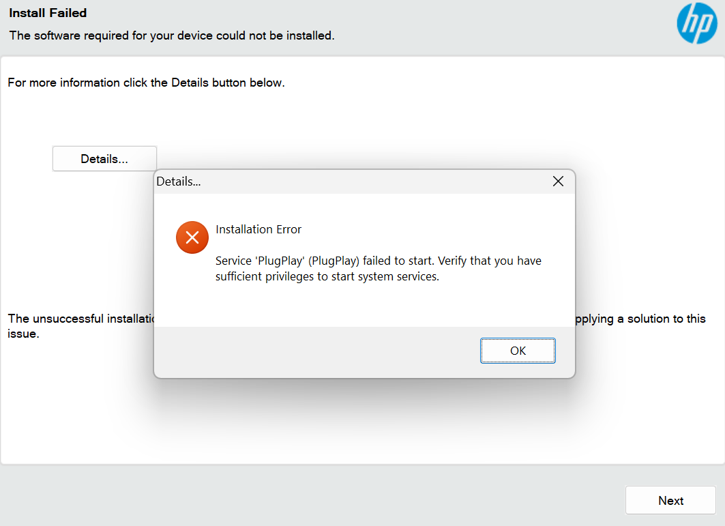
Task: Open the Details... button on the left
Action: click(104, 158)
